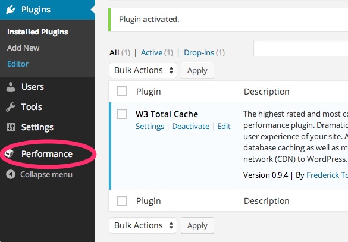Check select-all box in table header
348x242 pixels.
pos(122,91)
